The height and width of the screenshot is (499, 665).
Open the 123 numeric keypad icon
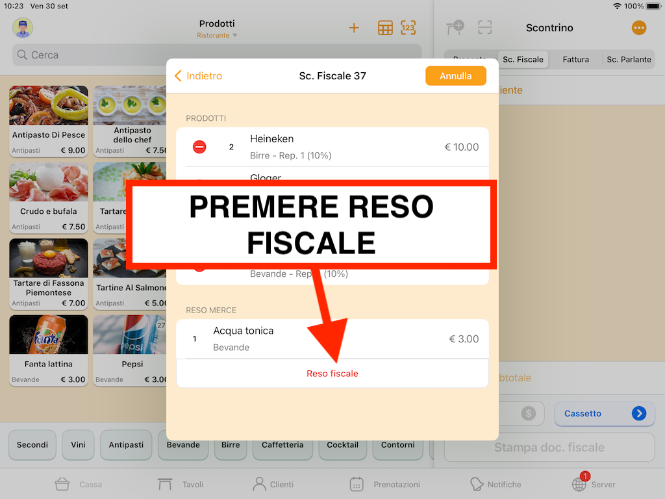pyautogui.click(x=408, y=28)
